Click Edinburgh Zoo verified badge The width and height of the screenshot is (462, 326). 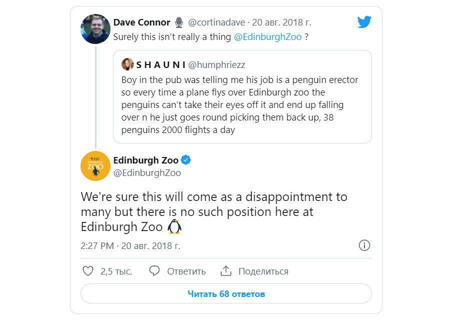[x=186, y=160]
